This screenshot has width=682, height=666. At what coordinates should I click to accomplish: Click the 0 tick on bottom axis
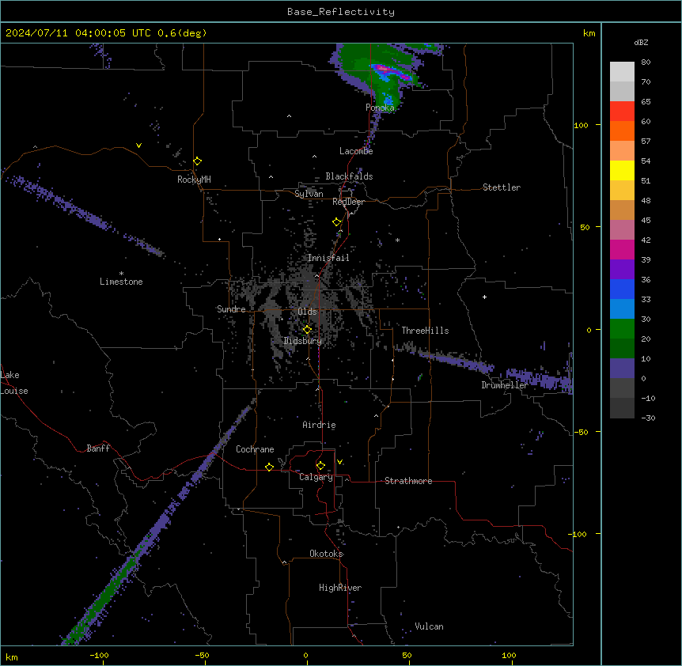[305, 655]
